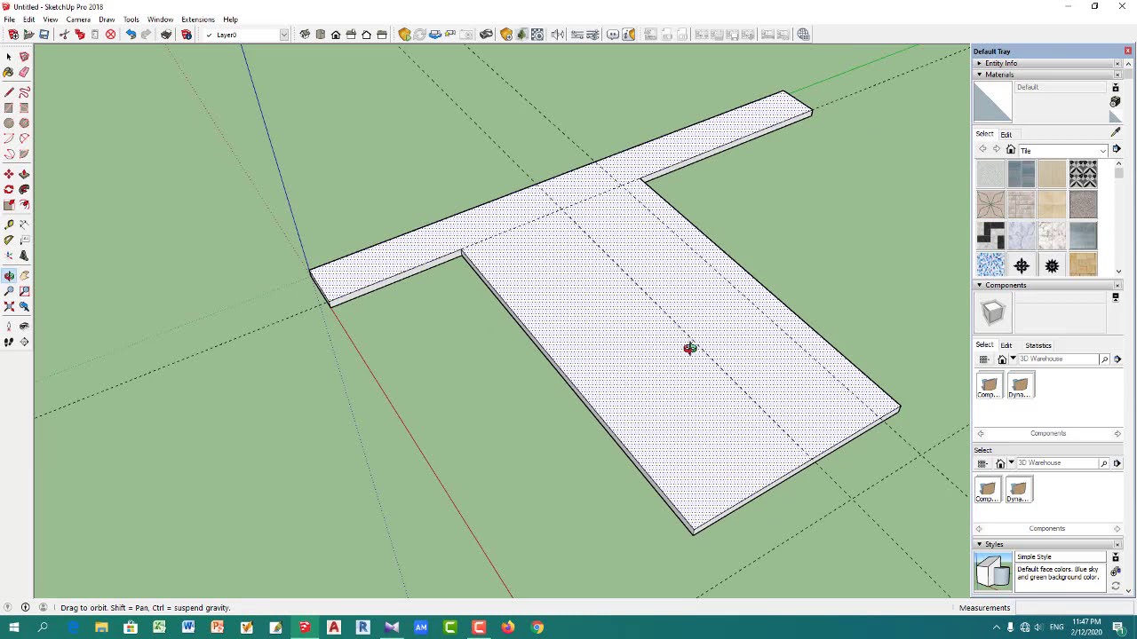
Task: Activate the Walk footprints tool
Action: [9, 342]
